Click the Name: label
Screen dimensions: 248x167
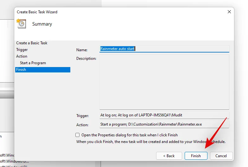82,50
